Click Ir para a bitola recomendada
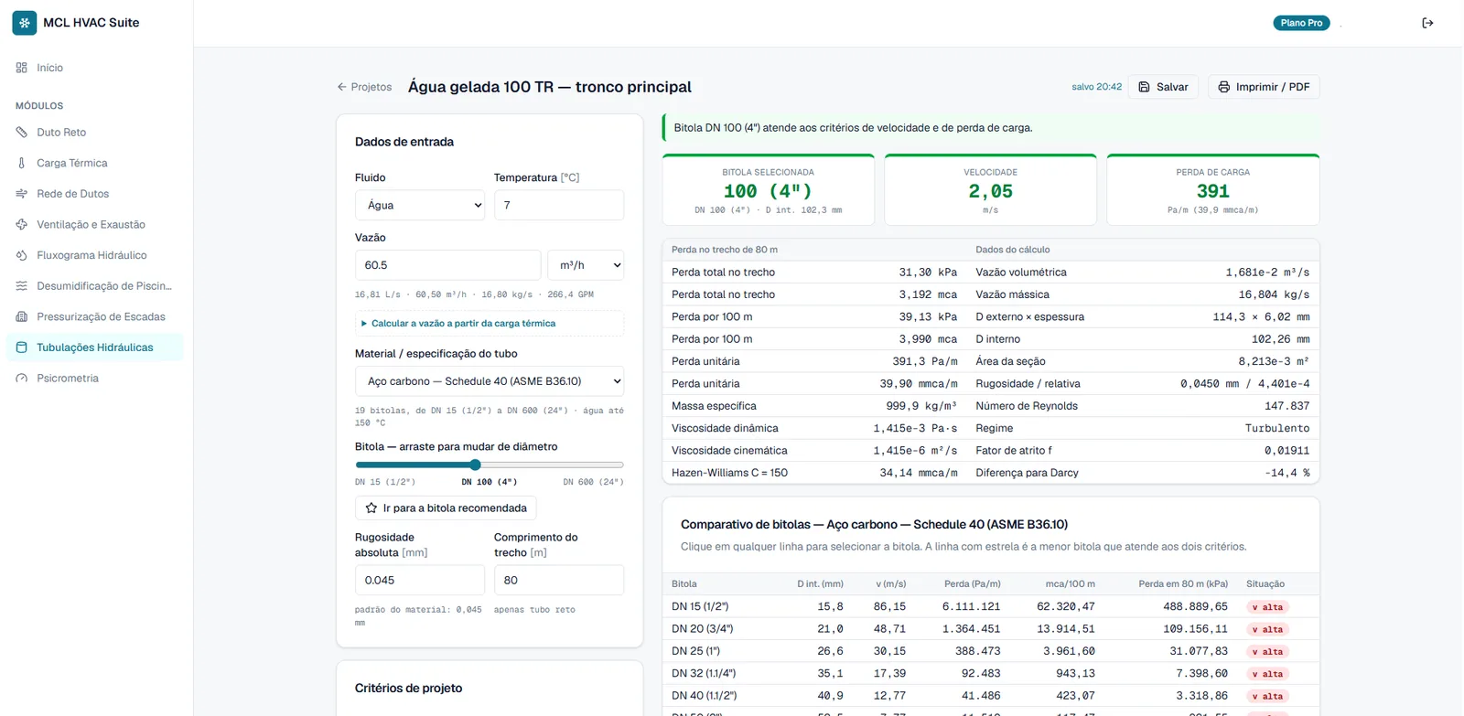The height and width of the screenshot is (716, 1464). (446, 508)
